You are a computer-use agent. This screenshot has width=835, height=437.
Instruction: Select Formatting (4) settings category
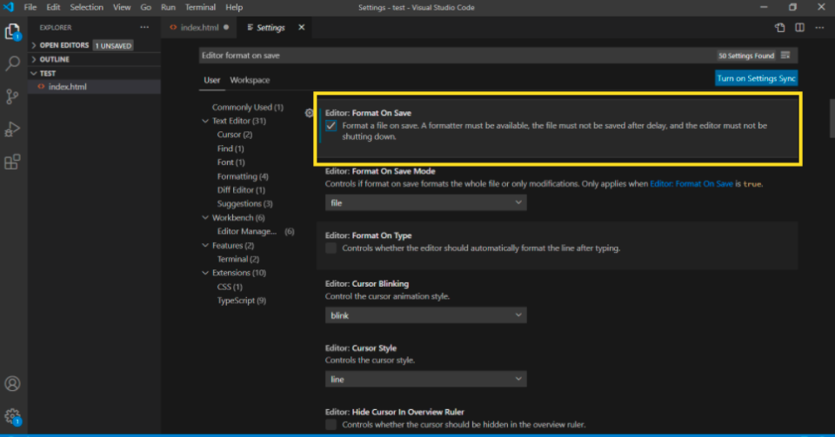(243, 176)
